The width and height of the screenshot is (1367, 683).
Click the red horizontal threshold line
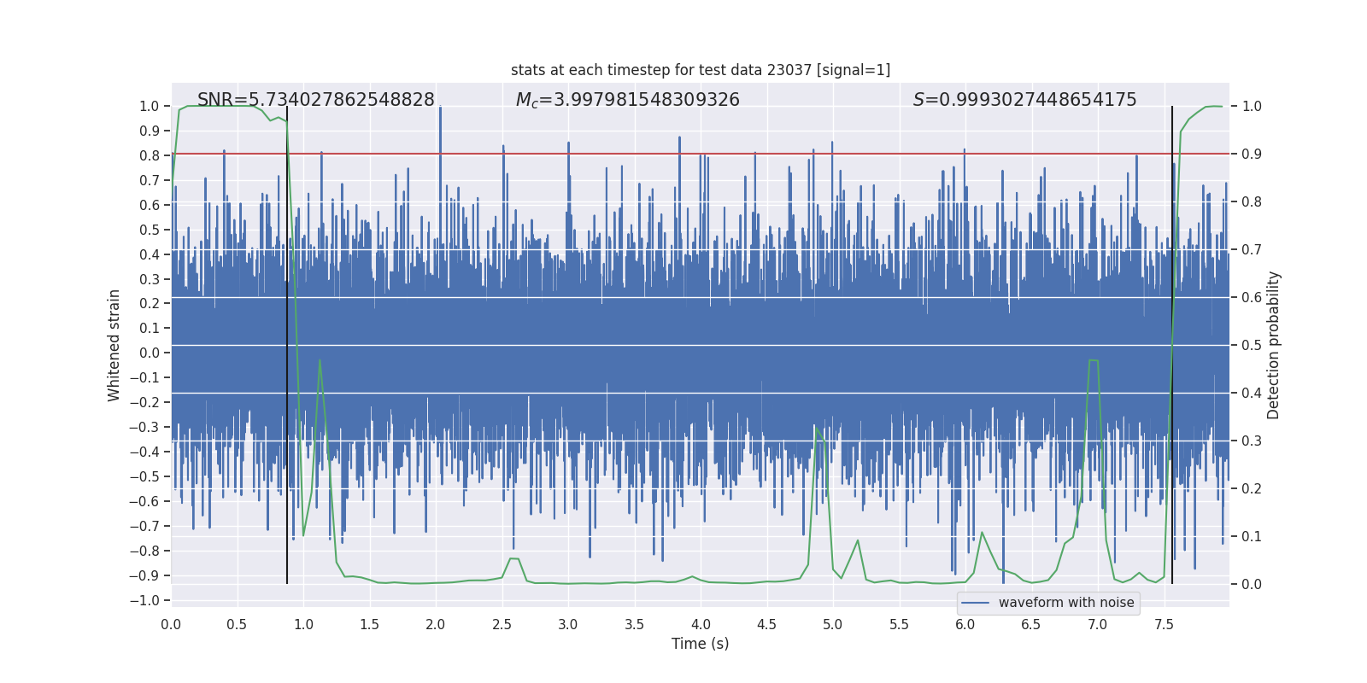(x=701, y=154)
